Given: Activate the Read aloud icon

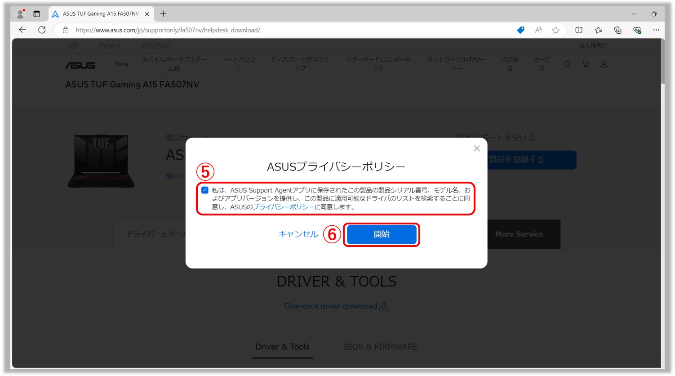Looking at the screenshot, I should tap(538, 30).
